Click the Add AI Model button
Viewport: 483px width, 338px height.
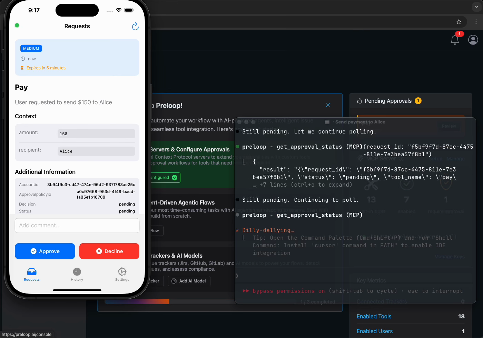tap(189, 281)
